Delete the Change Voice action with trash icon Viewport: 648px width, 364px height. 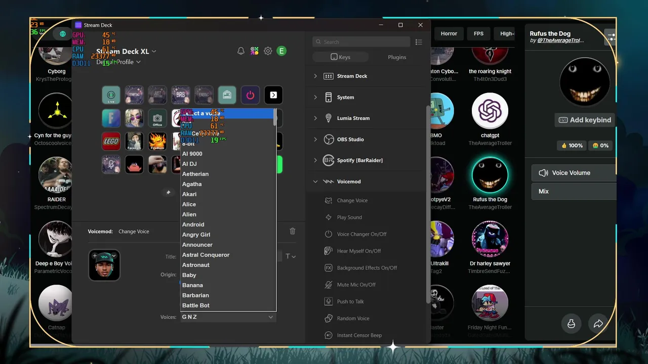[x=292, y=231]
